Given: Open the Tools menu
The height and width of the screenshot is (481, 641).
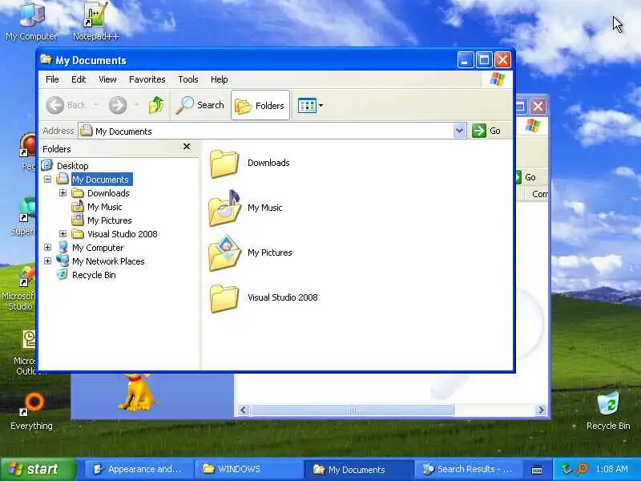Looking at the screenshot, I should (188, 79).
